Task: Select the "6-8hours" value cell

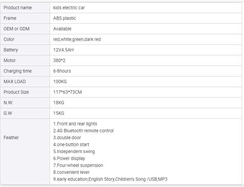Action: coord(62,71)
